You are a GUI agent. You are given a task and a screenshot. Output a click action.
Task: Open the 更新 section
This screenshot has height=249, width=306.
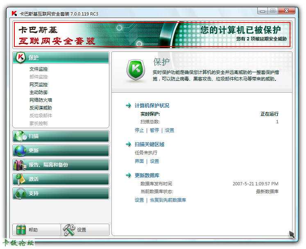pyautogui.click(x=61, y=151)
